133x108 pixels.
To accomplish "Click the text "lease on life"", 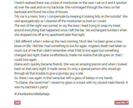I will pyautogui.click(x=23, y=46).
